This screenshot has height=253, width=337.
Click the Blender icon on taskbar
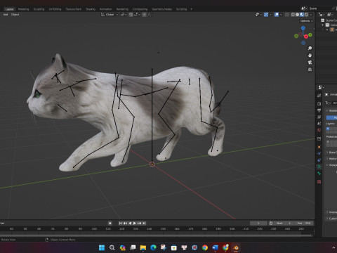click(x=236, y=247)
